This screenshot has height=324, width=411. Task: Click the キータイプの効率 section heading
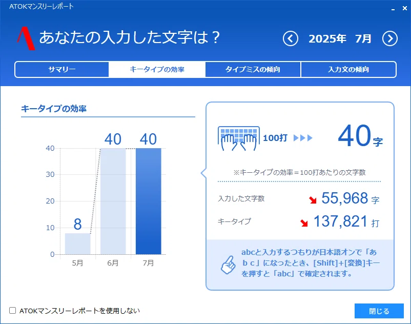pos(54,109)
